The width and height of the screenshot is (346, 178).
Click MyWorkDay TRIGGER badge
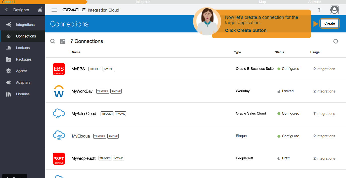pyautogui.click(x=103, y=91)
